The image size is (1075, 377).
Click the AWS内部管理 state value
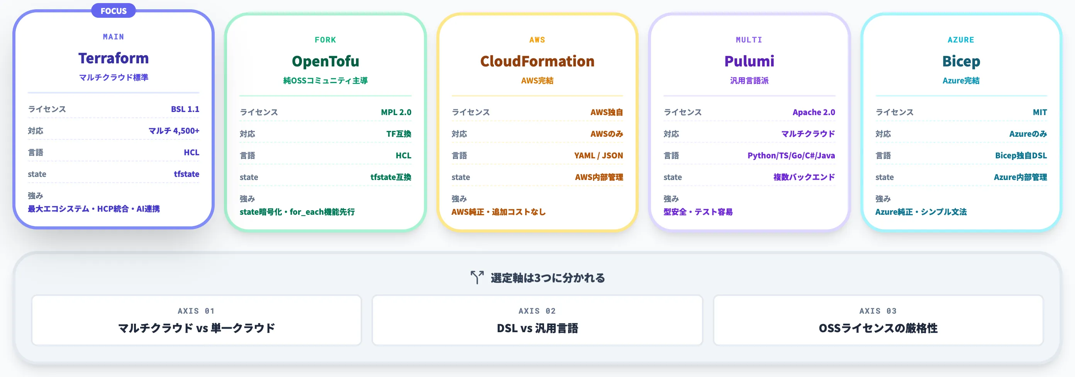[599, 177]
